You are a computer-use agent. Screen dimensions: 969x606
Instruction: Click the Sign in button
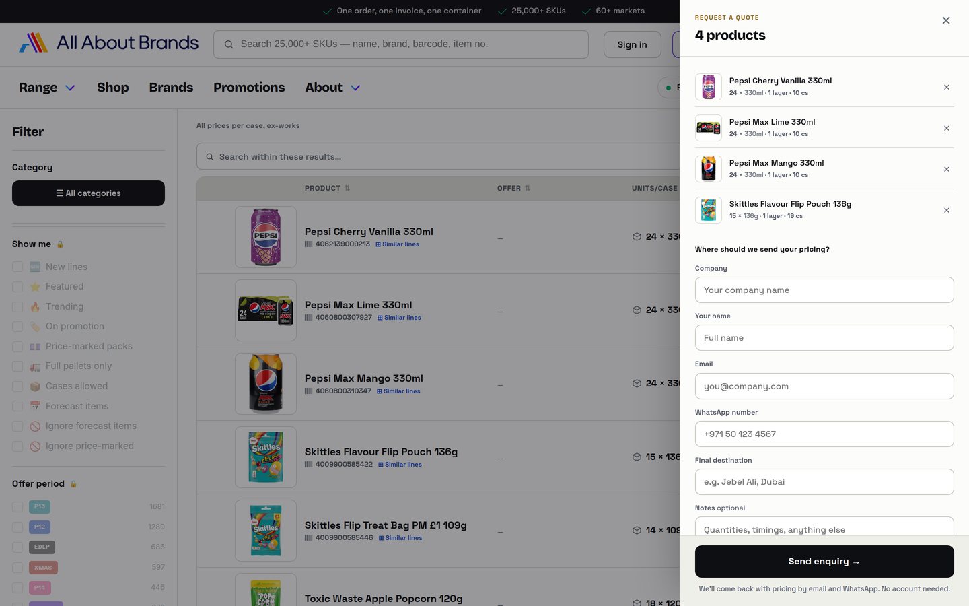click(x=633, y=44)
